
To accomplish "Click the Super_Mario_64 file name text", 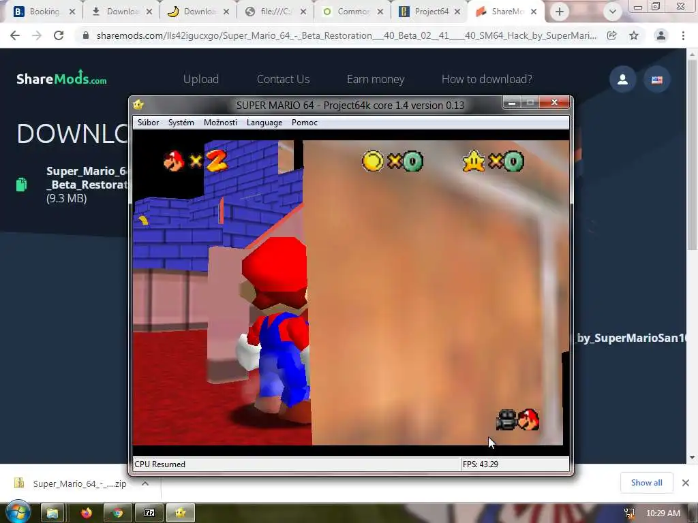I will (x=87, y=178).
